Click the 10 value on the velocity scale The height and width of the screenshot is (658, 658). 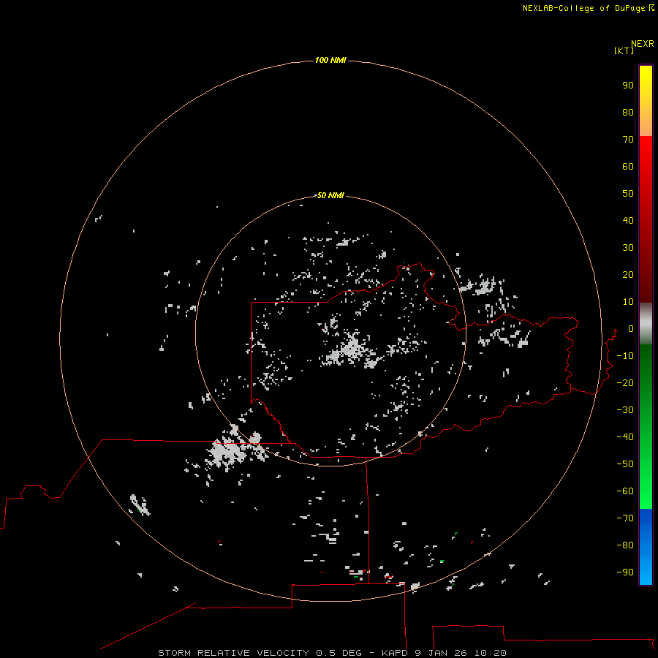(628, 302)
